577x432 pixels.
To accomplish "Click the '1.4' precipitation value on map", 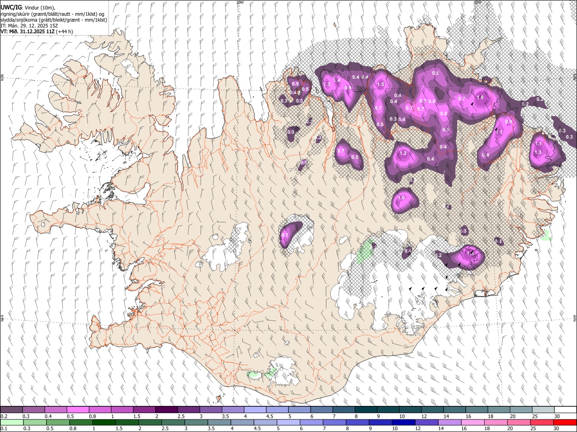I will pyautogui.click(x=337, y=80).
